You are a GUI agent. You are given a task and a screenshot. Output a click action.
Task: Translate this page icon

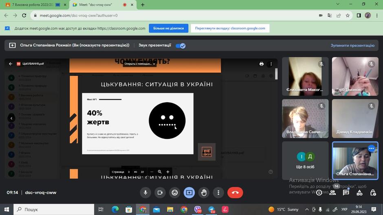pyautogui.click(x=330, y=15)
